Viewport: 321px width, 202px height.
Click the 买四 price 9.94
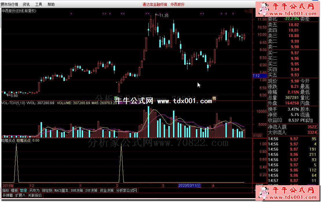[x=295, y=70]
